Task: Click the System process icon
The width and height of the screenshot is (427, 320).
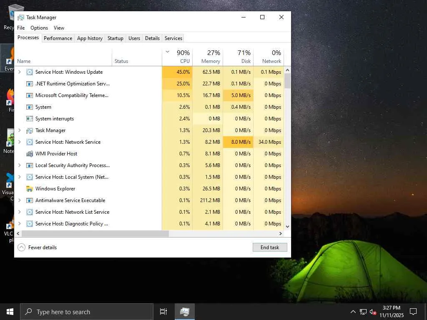Action: [x=30, y=107]
